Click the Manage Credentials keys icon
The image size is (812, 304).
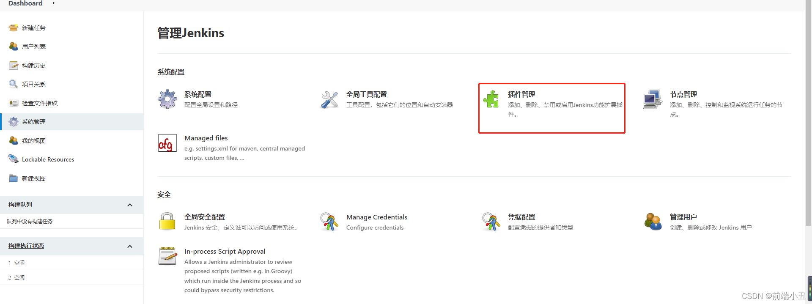click(x=329, y=222)
